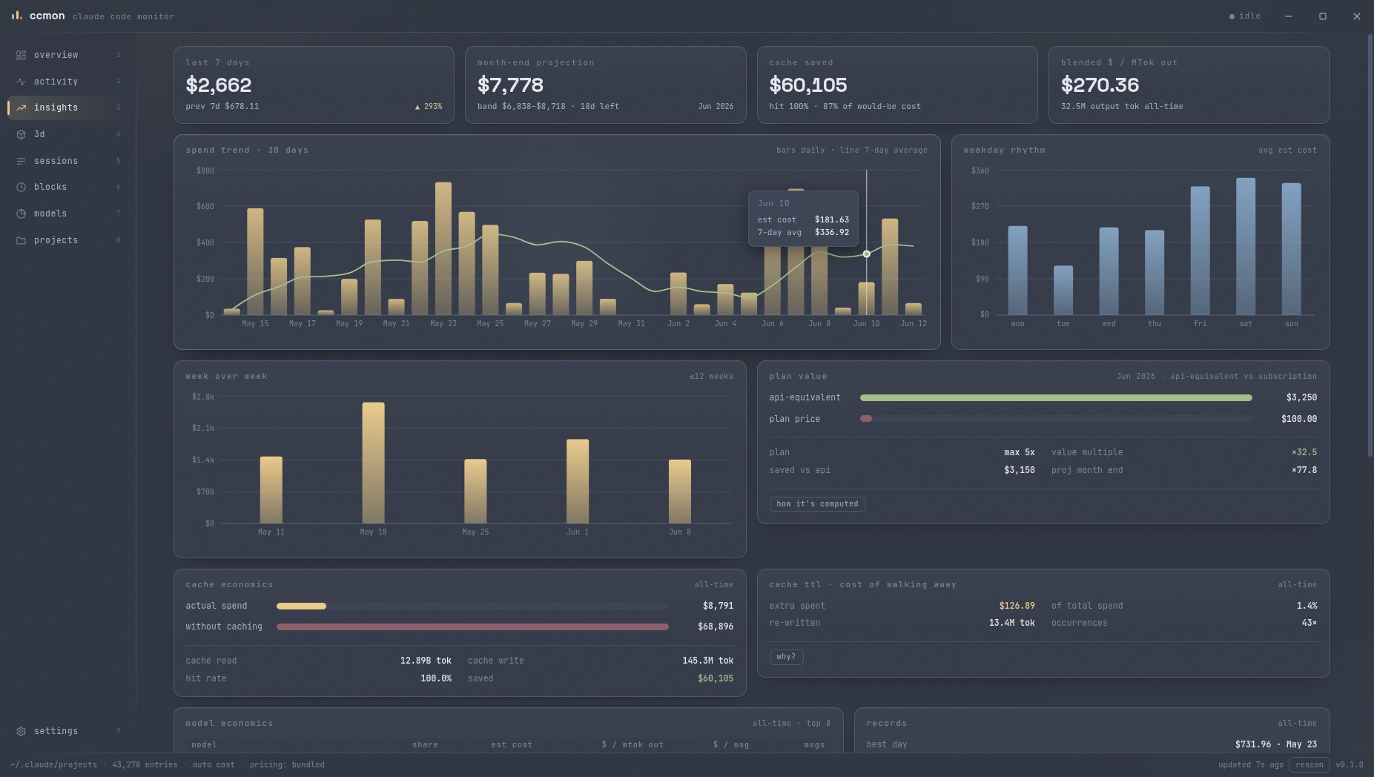
Task: Click the idle status indicator
Action: coord(1245,16)
